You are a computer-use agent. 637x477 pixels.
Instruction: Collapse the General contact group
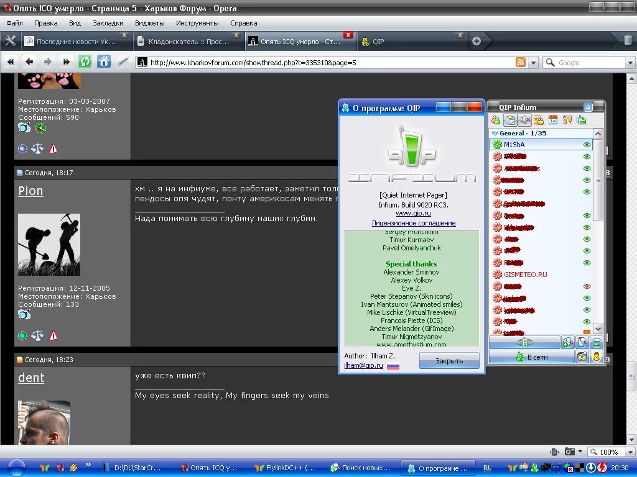click(495, 133)
